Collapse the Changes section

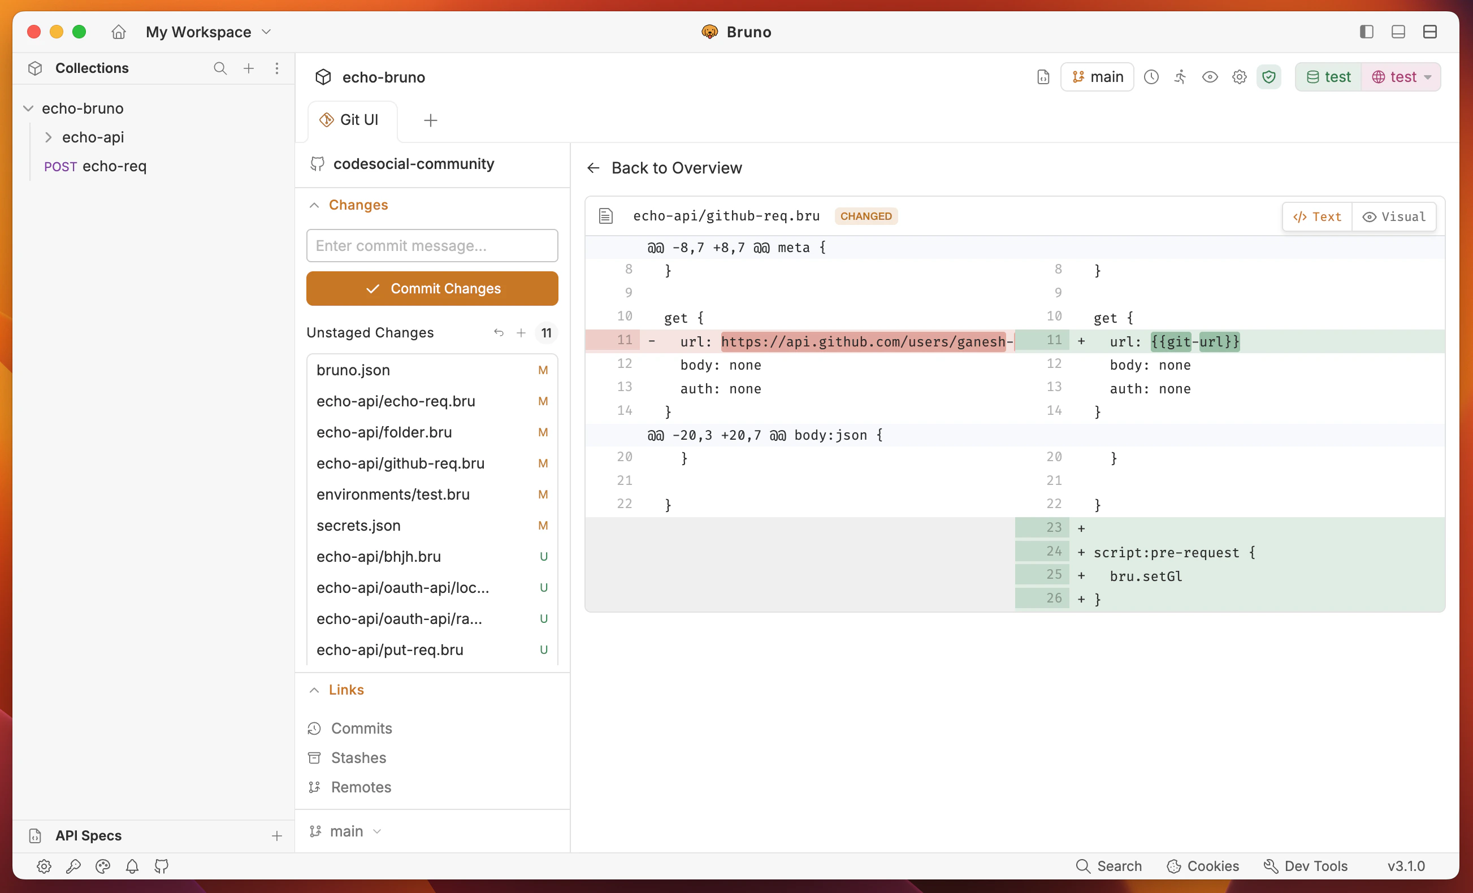(x=315, y=205)
